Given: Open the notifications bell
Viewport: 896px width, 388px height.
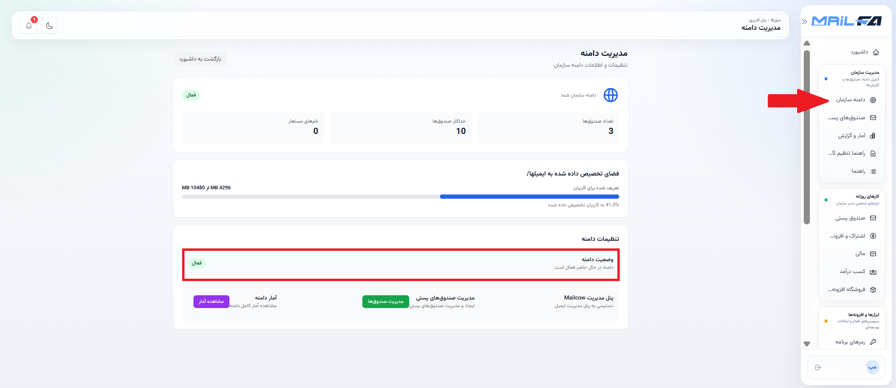Looking at the screenshot, I should click(x=29, y=26).
